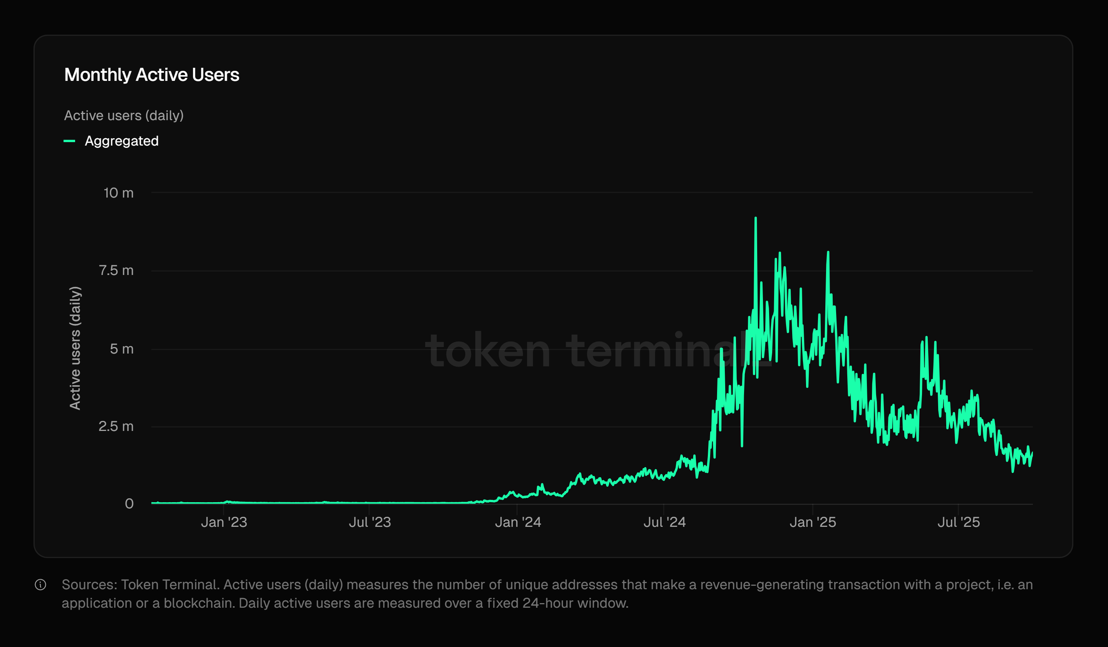Click the 5 m y-axis label
This screenshot has height=647, width=1108.
(121, 349)
